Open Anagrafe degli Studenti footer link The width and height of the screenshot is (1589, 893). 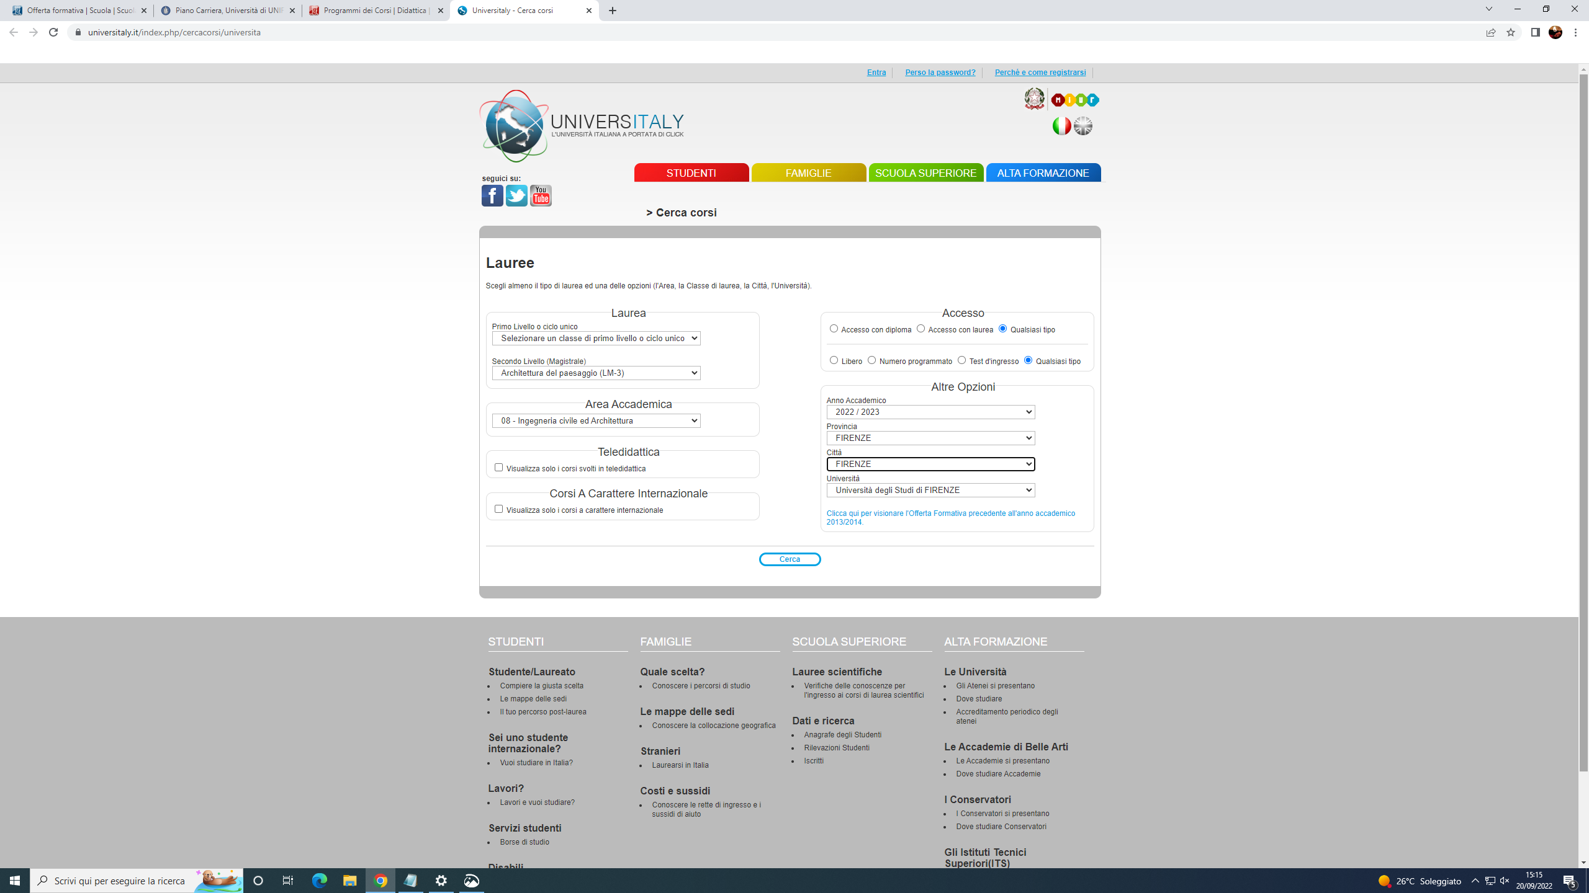(842, 735)
